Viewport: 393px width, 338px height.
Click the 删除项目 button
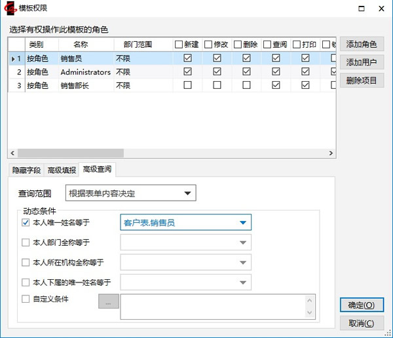[x=362, y=80]
